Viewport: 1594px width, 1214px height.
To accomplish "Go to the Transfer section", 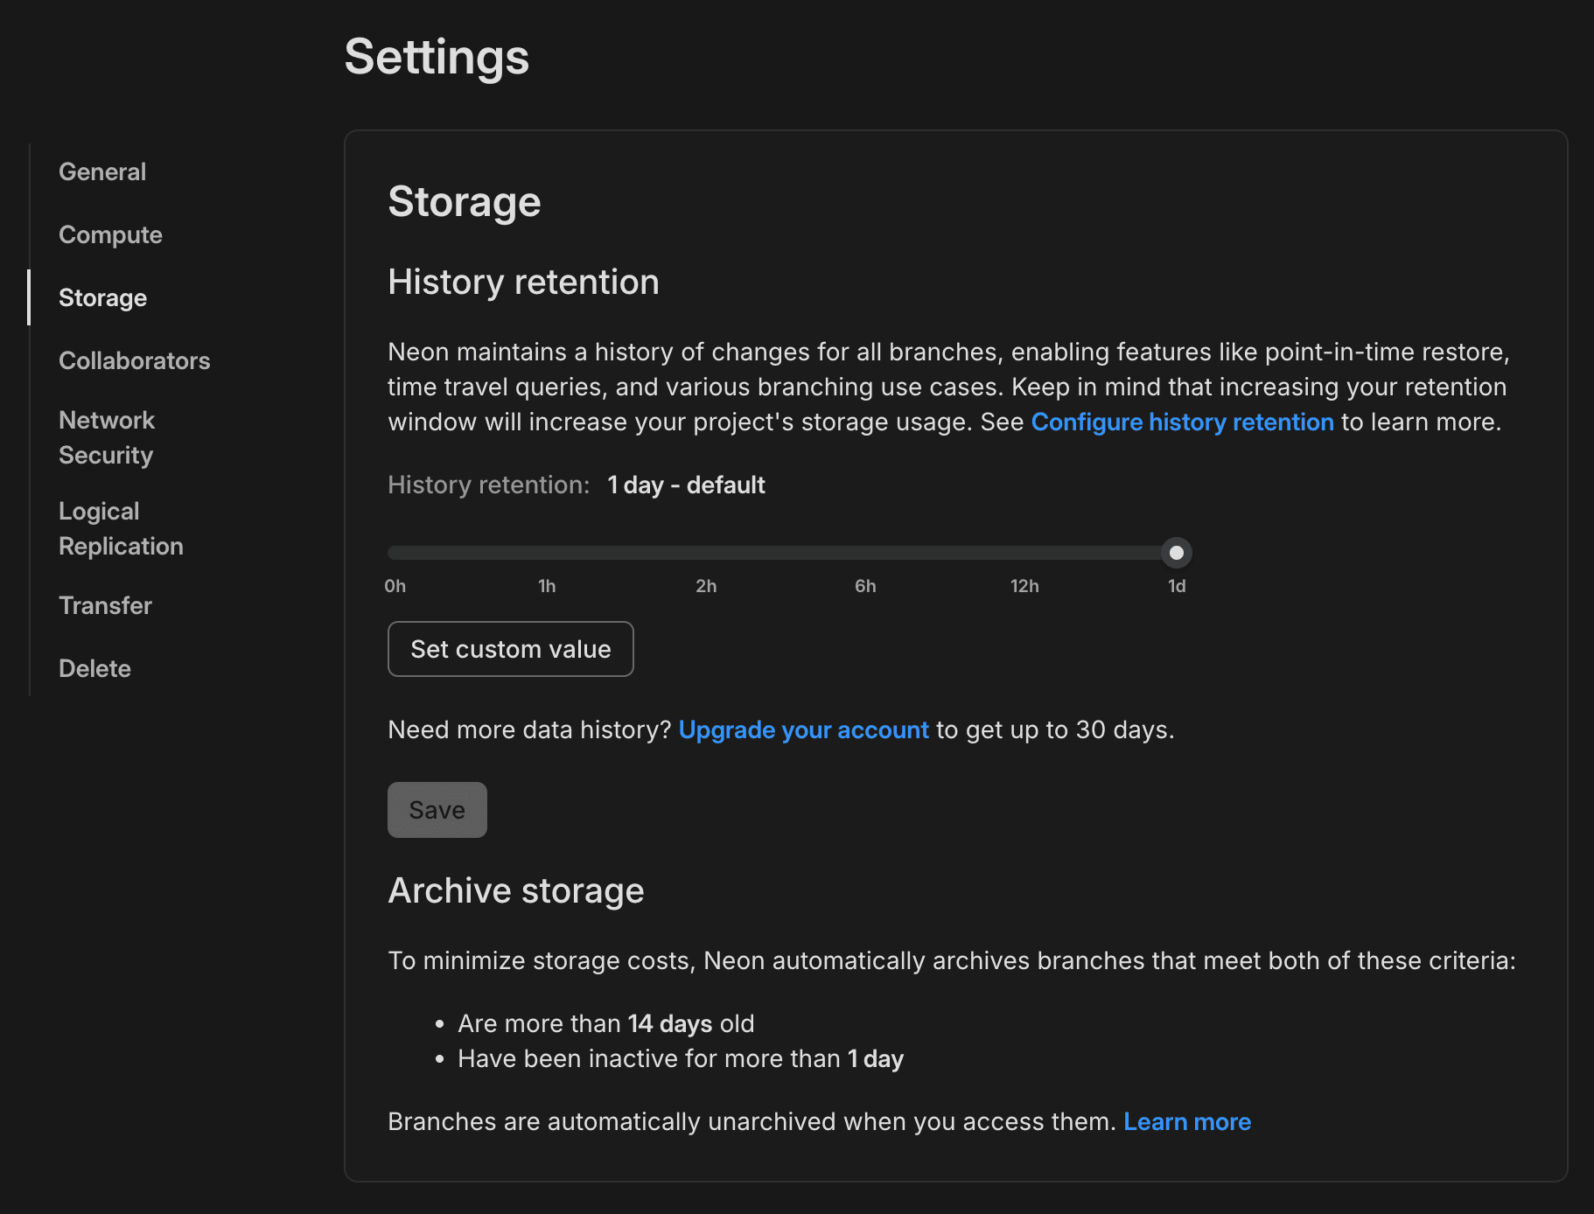I will pos(105,605).
